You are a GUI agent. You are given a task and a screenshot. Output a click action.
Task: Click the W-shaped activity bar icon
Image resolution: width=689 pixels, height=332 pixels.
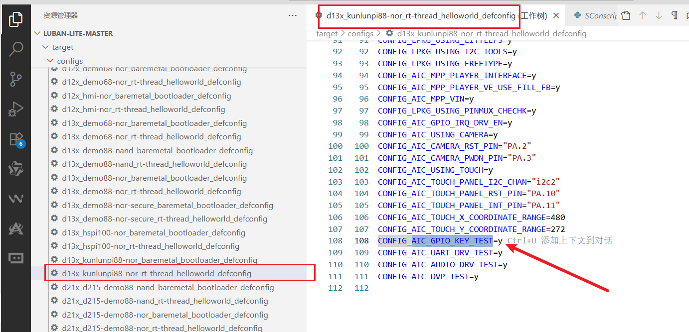click(x=15, y=199)
